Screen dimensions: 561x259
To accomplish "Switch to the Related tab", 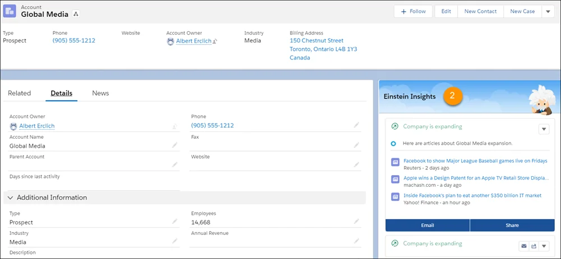I will pyautogui.click(x=19, y=93).
